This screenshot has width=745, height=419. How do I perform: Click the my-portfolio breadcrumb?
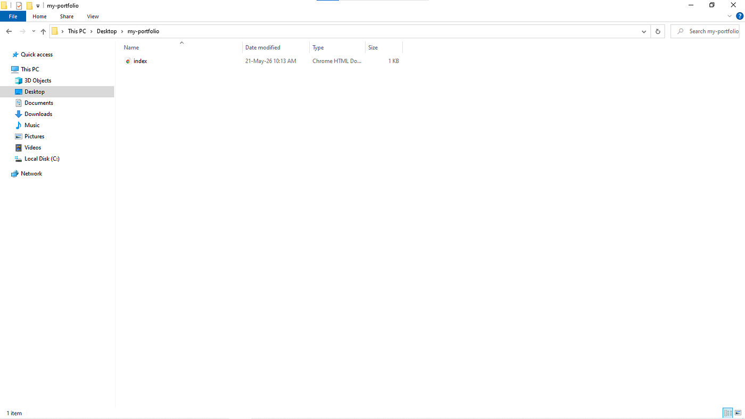pos(143,31)
